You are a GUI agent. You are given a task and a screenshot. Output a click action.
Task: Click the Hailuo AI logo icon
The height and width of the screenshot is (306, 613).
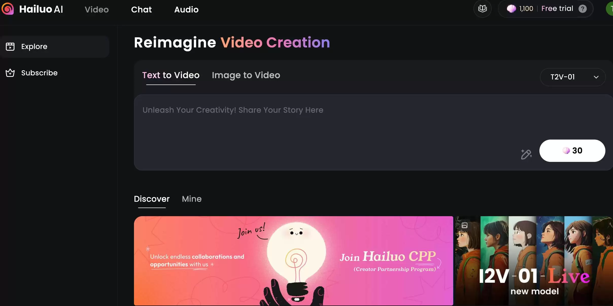tap(8, 9)
